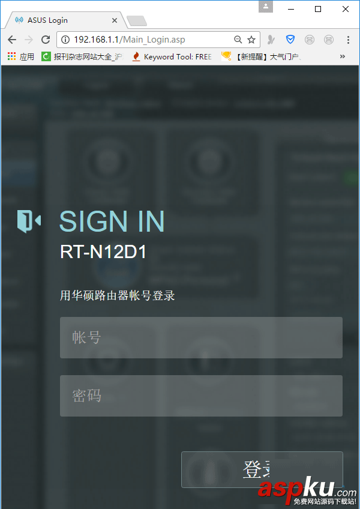The height and width of the screenshot is (509, 360).
Task: Open Chrome's three-dot menu
Action: 348,40
